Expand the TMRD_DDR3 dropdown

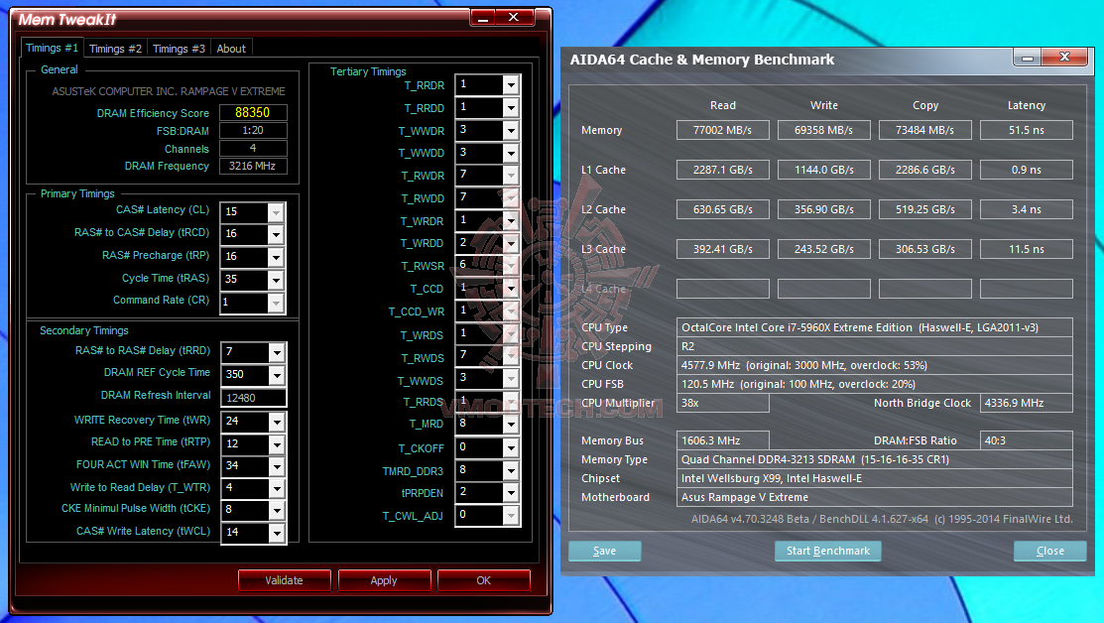[x=511, y=470]
